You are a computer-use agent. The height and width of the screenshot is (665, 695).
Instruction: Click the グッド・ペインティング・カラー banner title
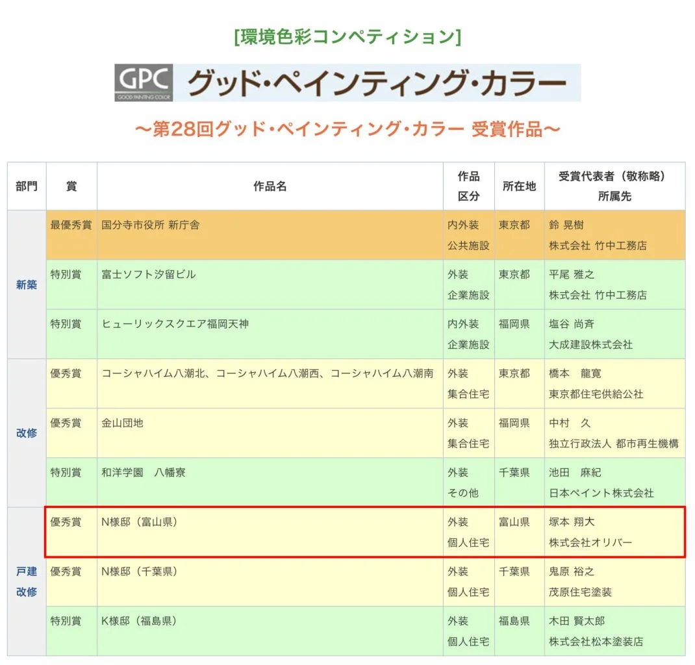coord(377,83)
